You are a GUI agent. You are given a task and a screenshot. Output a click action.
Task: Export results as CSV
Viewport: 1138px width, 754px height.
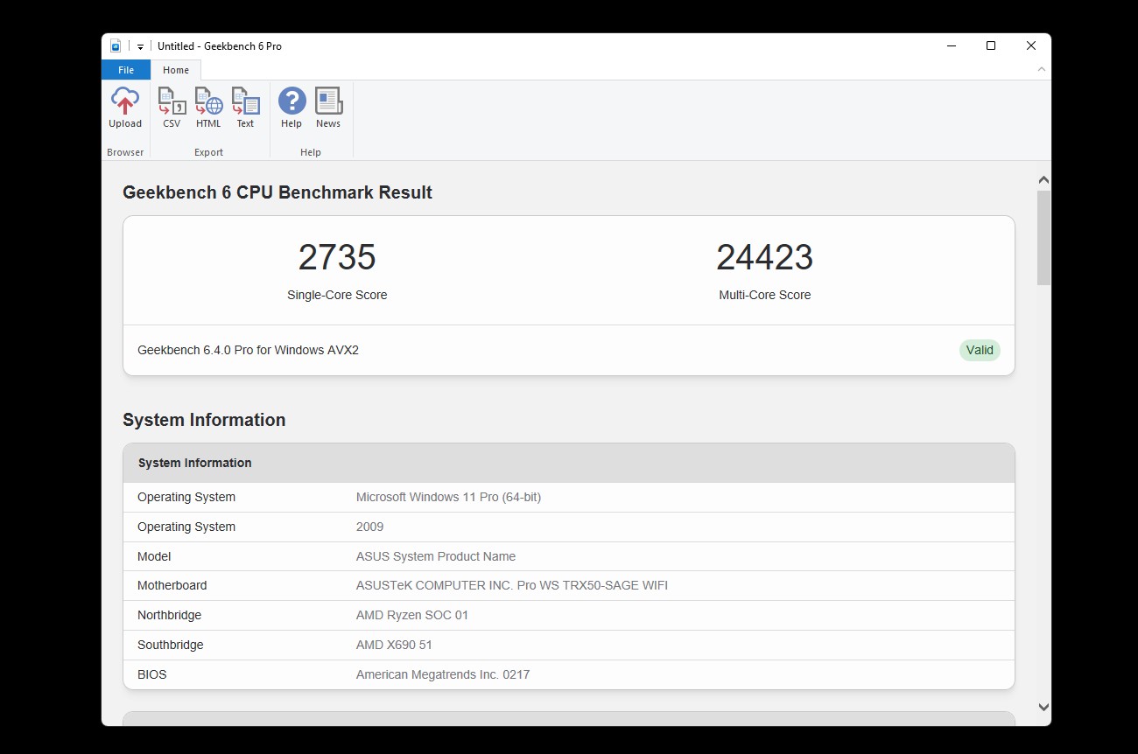pyautogui.click(x=172, y=108)
